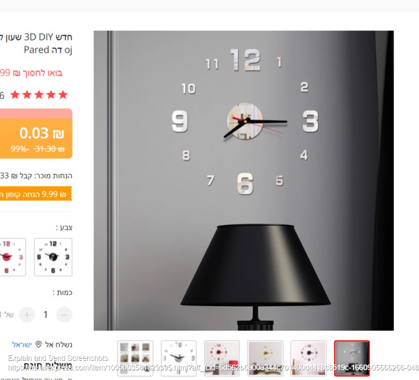Click the five red rating stars
The width and height of the screenshot is (419, 380).
click(x=39, y=94)
